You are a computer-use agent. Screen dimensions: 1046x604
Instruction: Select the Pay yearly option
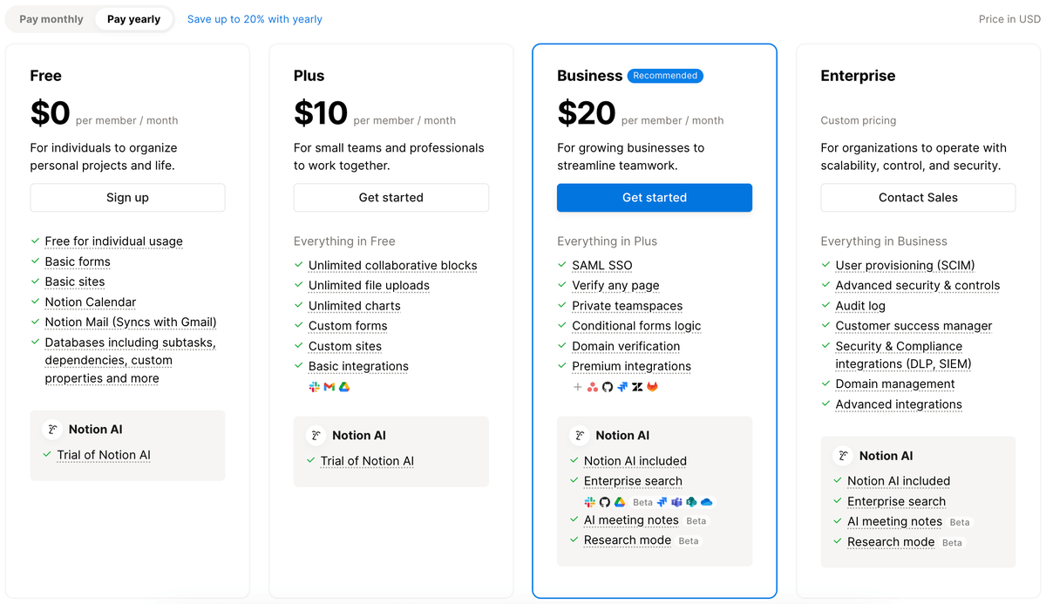(133, 19)
